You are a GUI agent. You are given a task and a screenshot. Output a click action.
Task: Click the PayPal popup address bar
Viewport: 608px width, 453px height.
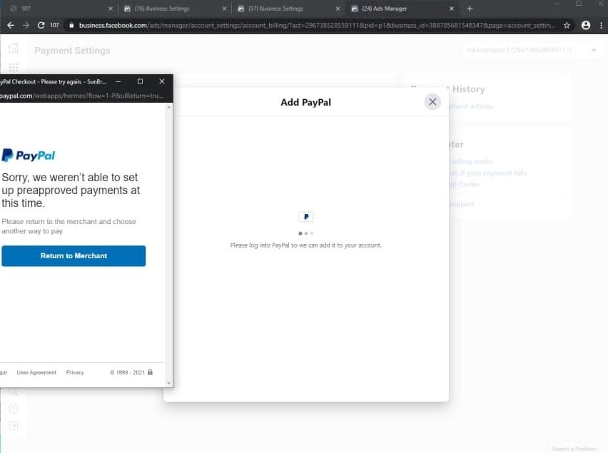(81, 96)
